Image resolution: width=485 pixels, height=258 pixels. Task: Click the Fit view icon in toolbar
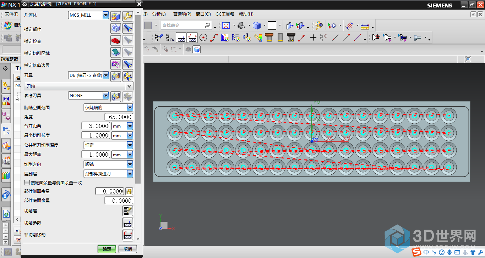click(x=226, y=26)
